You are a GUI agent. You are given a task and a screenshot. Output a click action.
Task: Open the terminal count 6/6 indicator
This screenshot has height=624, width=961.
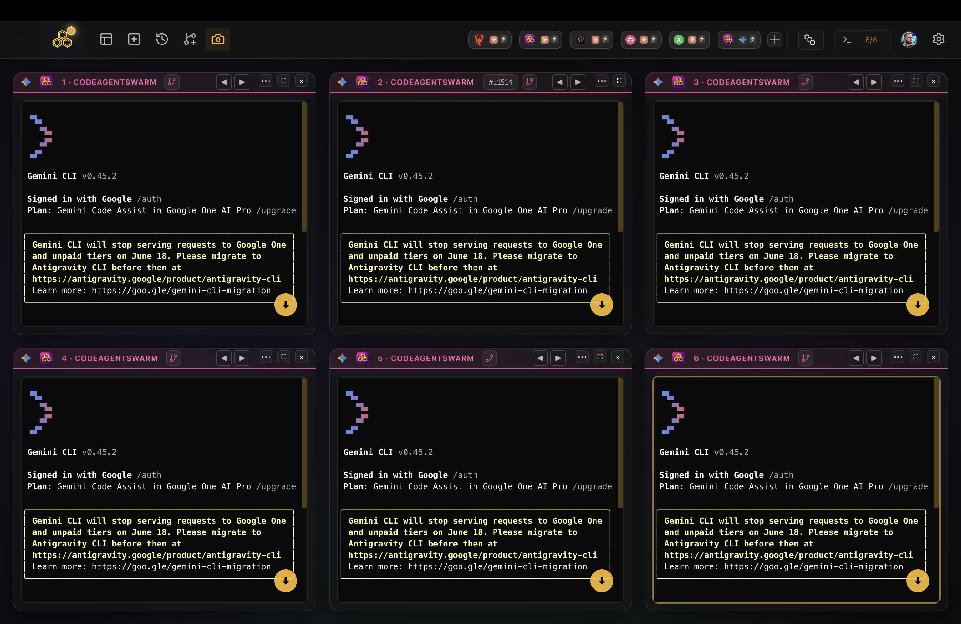point(862,39)
